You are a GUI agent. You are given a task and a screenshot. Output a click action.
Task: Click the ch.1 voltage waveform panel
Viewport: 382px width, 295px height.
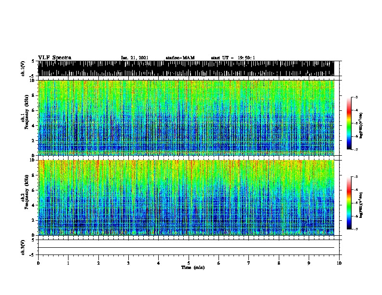(x=186, y=68)
